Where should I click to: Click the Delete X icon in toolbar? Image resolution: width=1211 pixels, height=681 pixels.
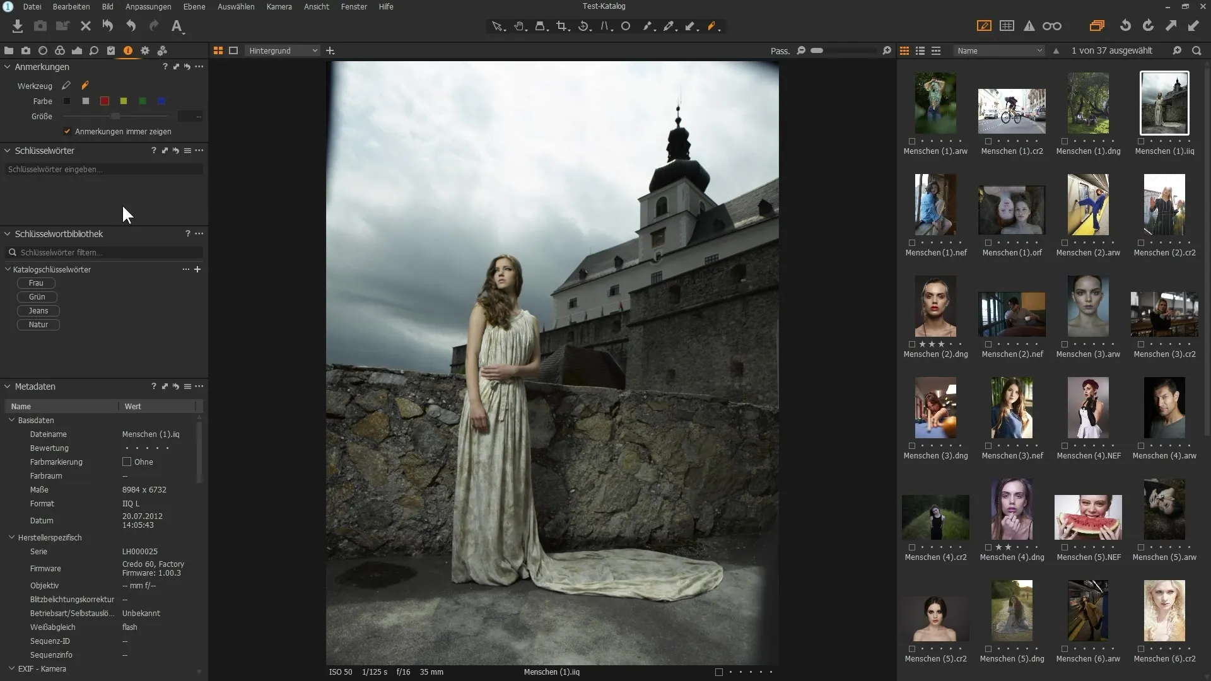pyautogui.click(x=86, y=26)
